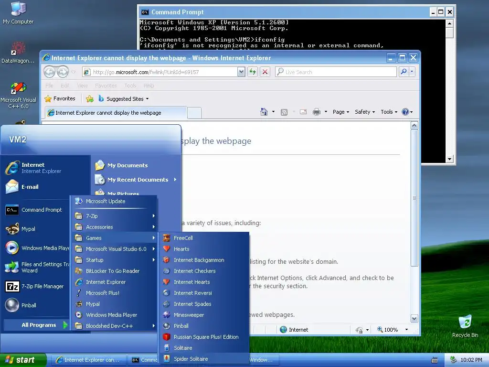This screenshot has height=367, width=489.
Task: Click the Internet Hearts icon
Action: coord(167,282)
